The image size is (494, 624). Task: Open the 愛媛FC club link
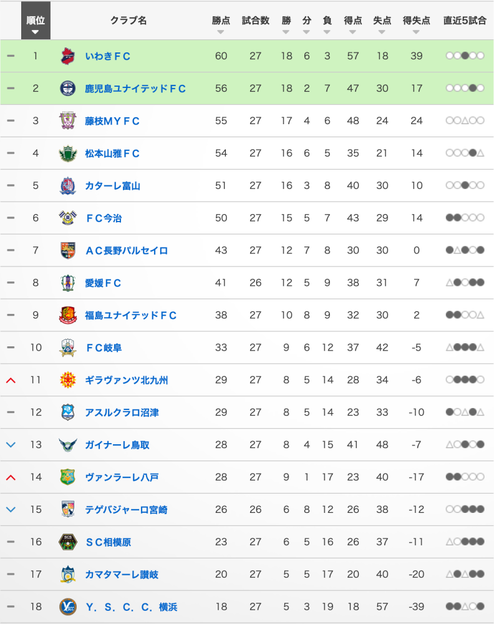pyautogui.click(x=104, y=283)
